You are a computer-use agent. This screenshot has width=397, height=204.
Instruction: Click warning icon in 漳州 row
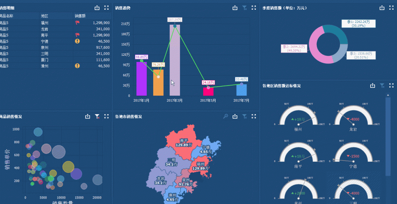click(x=77, y=66)
